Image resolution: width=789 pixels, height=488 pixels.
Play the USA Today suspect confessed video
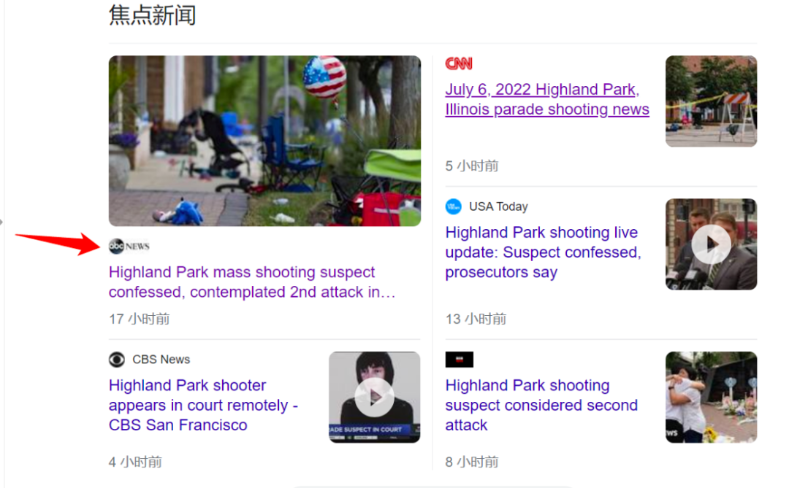pos(711,244)
